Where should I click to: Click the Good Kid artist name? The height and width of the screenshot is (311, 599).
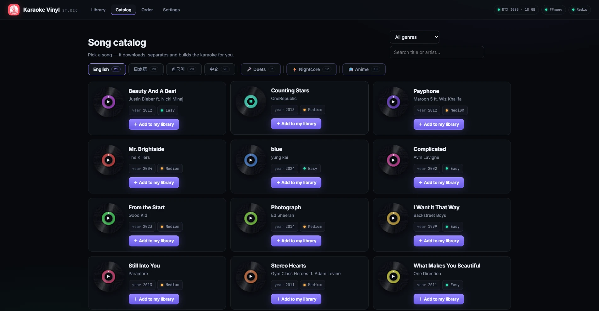[x=138, y=215]
